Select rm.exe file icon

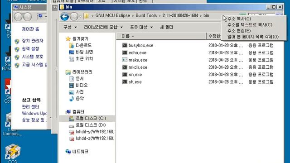125,74
